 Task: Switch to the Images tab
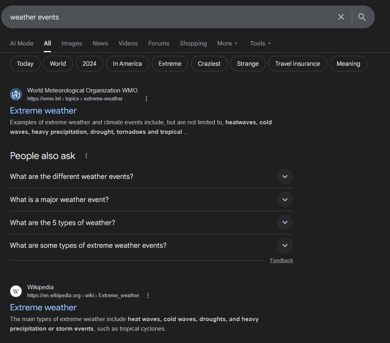(x=72, y=43)
